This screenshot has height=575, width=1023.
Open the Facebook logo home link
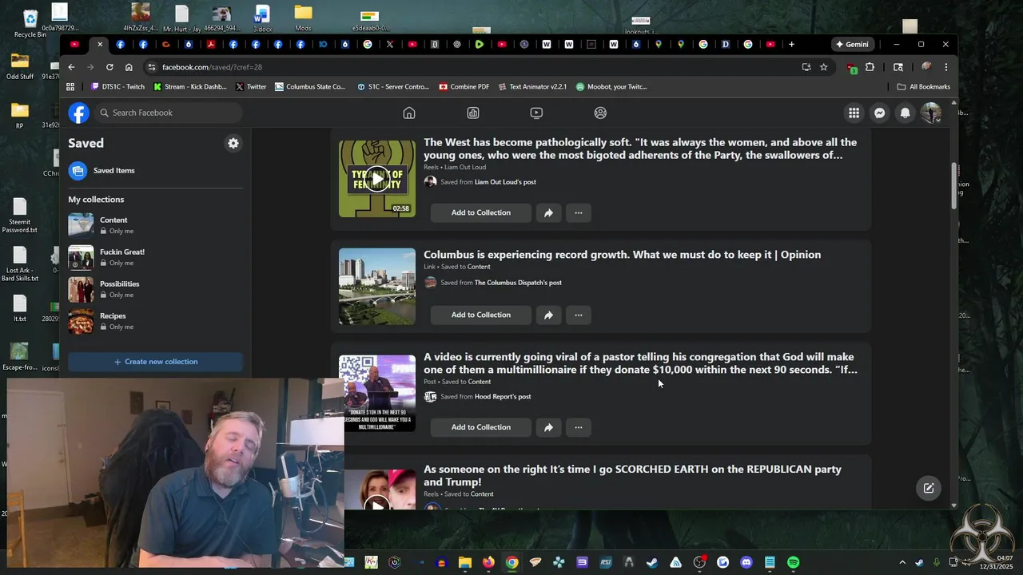[x=78, y=113]
